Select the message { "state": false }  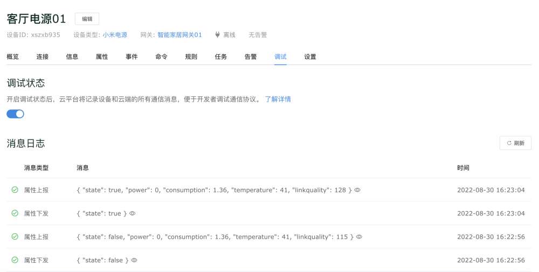102,260
